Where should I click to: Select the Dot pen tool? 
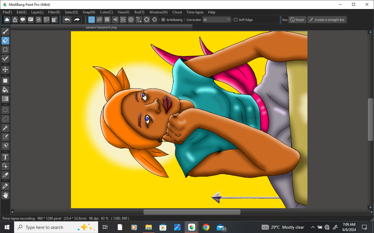[5, 59]
